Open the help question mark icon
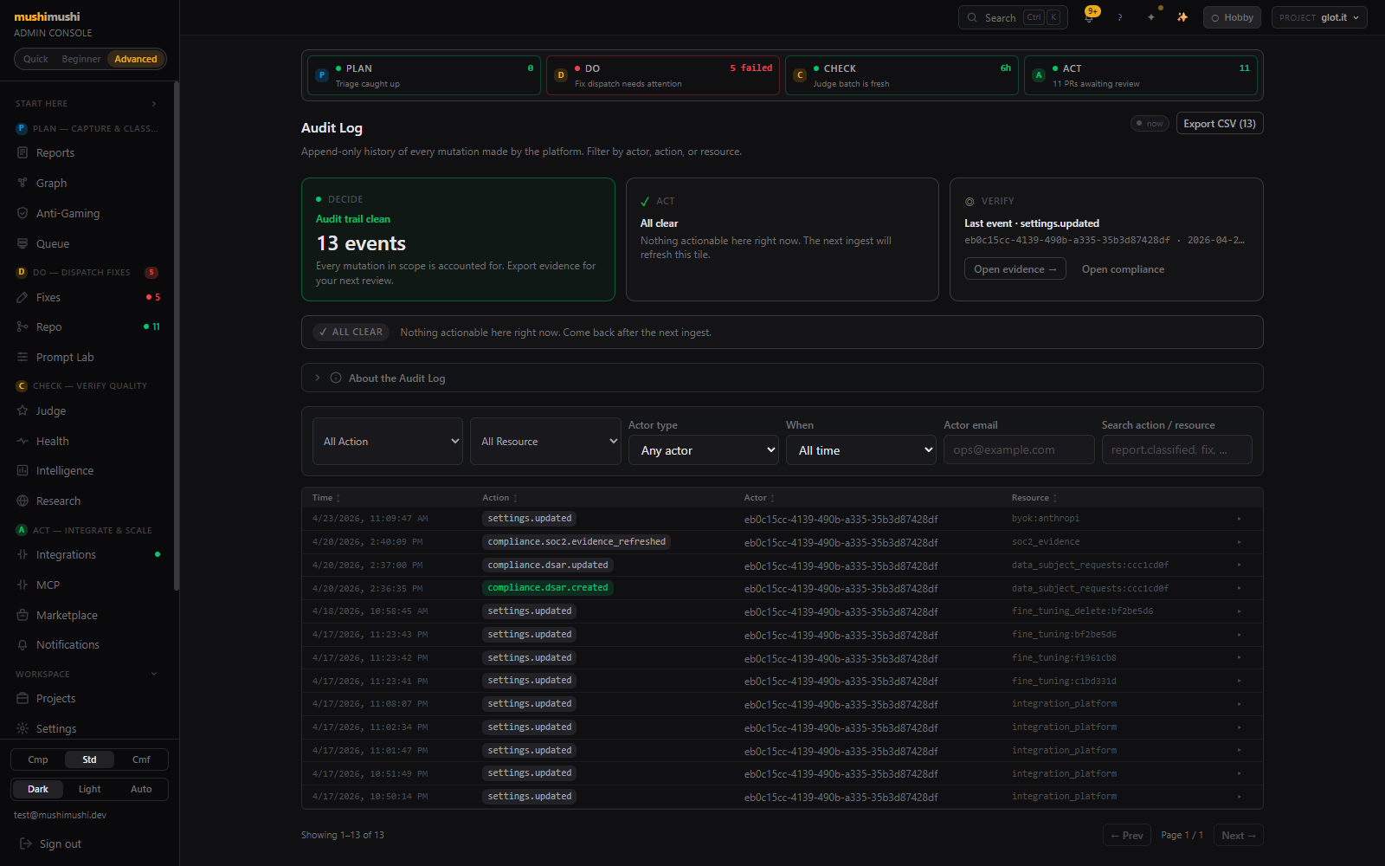This screenshot has width=1385, height=866. (x=1119, y=17)
